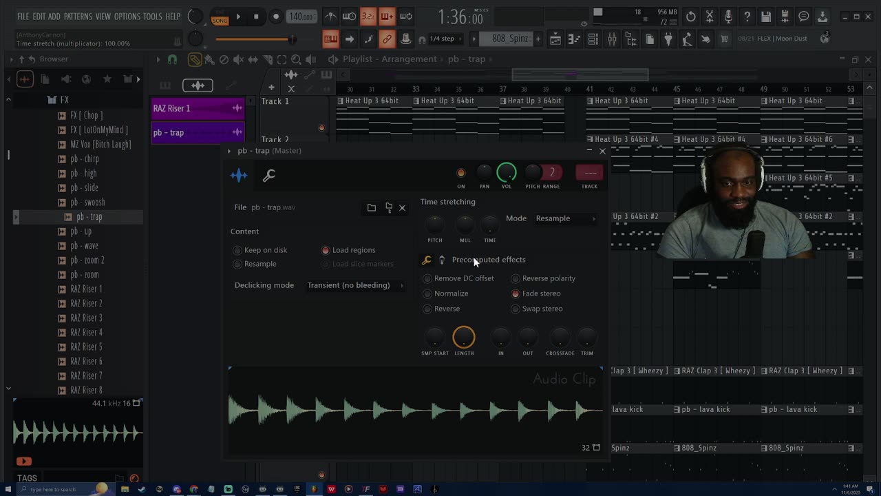Toggle the Playlist snap magnet icon
Image resolution: width=881 pixels, height=496 pixels.
click(x=172, y=60)
